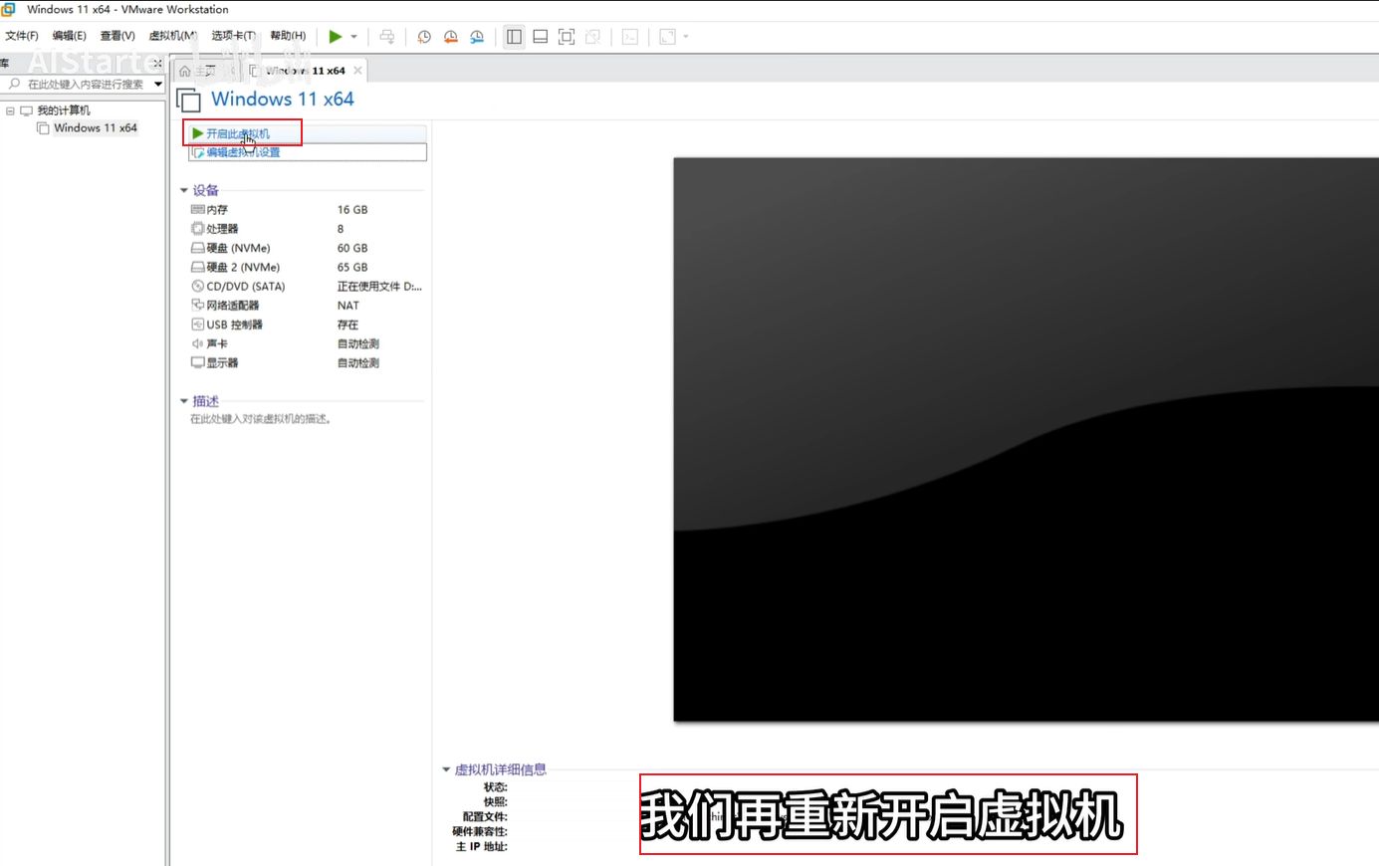Viewport: 1379px width, 866px height.
Task: Click the take snapshot clock icon
Action: [424, 37]
